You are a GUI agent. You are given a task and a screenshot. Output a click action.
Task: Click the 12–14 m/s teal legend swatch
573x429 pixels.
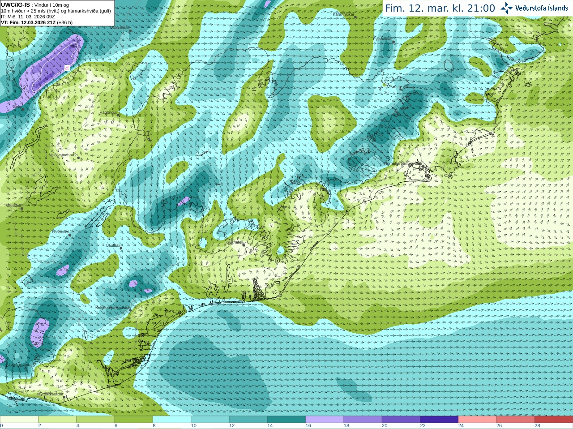point(248,420)
